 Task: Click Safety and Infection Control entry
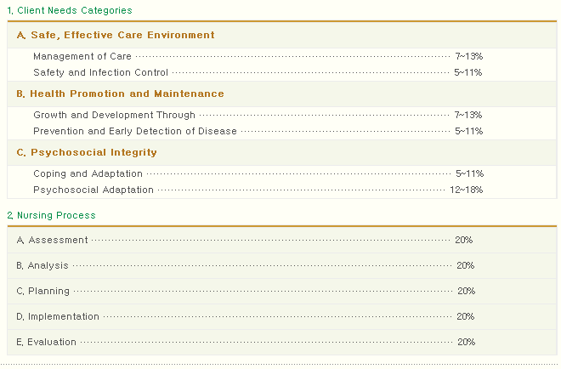point(258,72)
